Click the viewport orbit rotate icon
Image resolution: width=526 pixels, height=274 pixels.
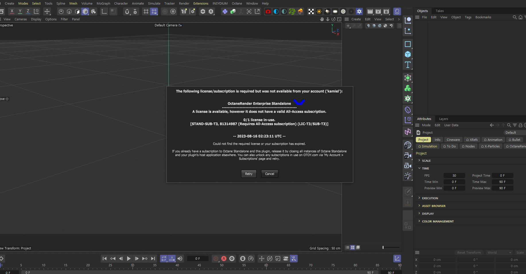click(x=333, y=19)
